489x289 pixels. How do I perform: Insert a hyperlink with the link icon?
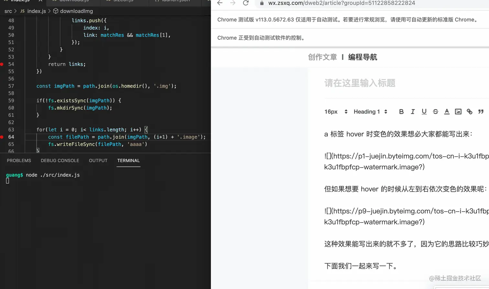(x=469, y=112)
